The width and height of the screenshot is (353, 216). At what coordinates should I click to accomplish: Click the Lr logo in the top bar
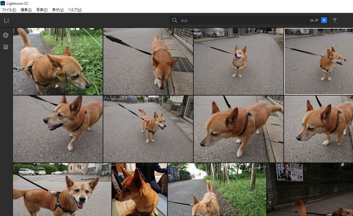[7, 21]
